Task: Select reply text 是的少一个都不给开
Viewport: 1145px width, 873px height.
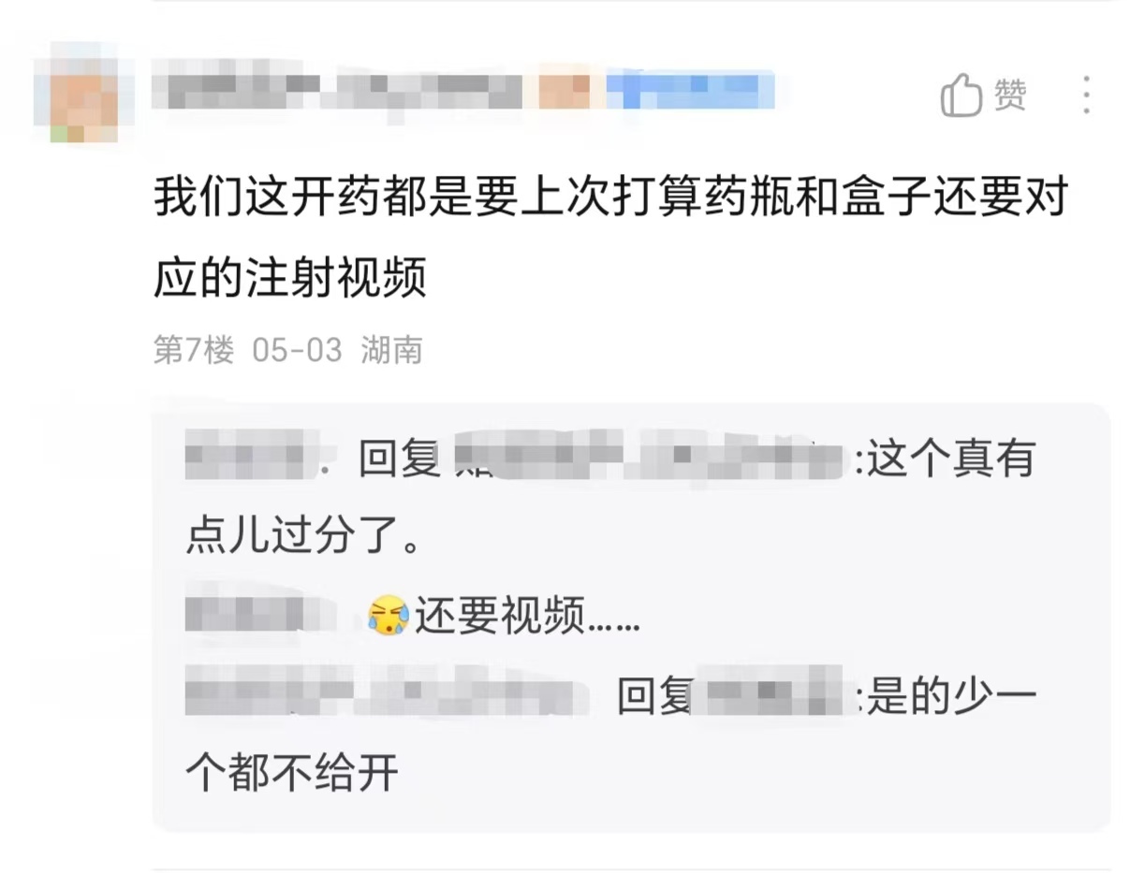Action: pos(610,735)
